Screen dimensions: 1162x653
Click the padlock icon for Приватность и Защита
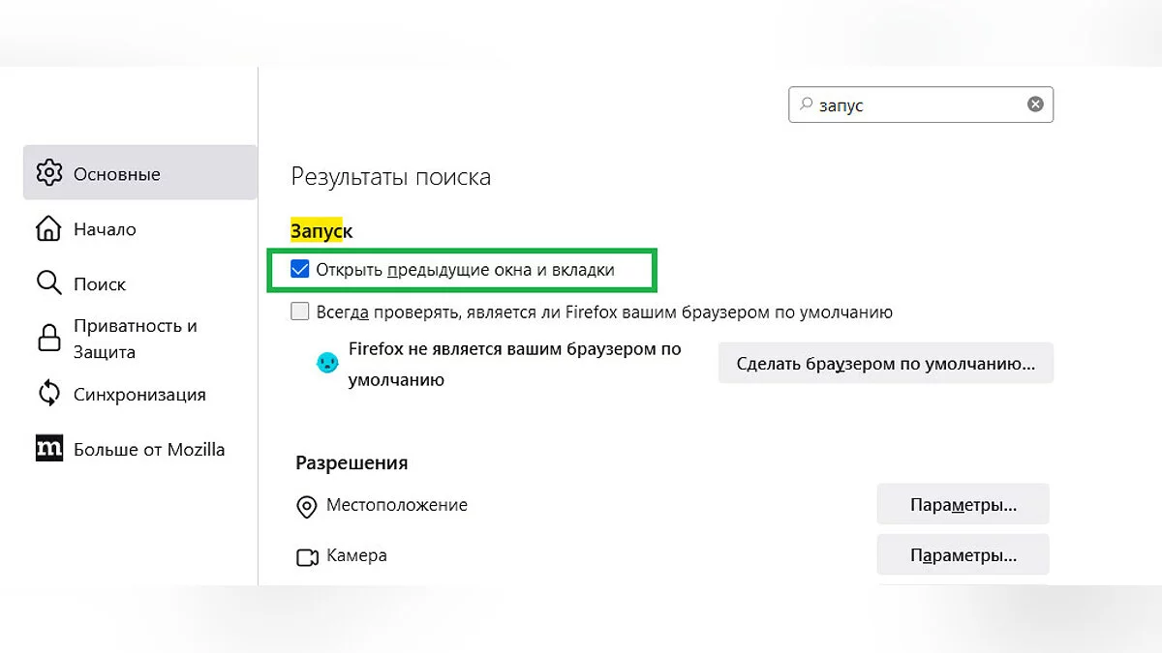tap(48, 339)
